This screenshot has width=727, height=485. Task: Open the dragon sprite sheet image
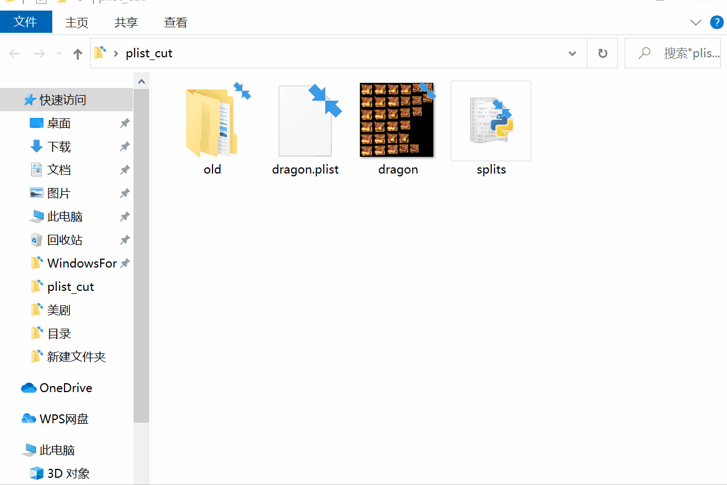click(396, 120)
